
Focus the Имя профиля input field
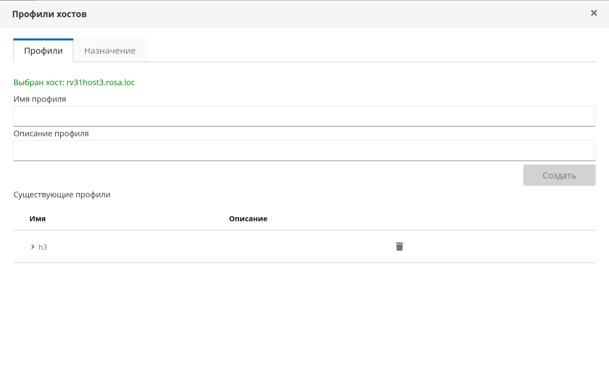click(304, 116)
